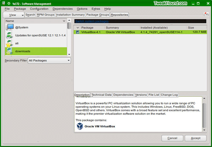Click the Switch system packages link
Screen dimensions: 212x147
coord(92,21)
